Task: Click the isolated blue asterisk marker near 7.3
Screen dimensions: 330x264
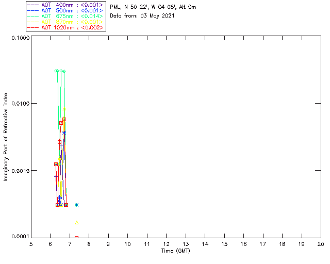Action: [76, 205]
